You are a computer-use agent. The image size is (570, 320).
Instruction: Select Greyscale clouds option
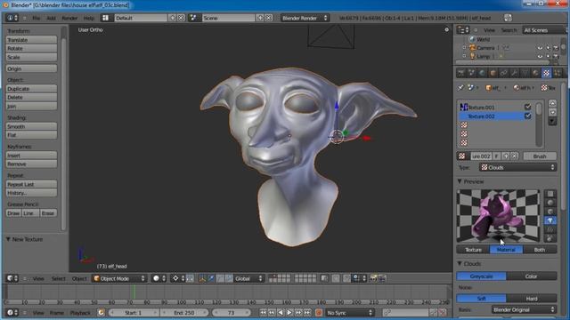[481, 276]
